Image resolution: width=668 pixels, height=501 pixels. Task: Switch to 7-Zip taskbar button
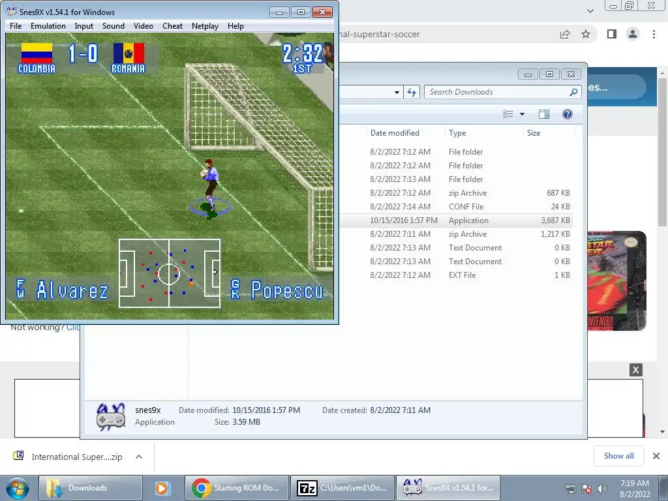coord(342,488)
